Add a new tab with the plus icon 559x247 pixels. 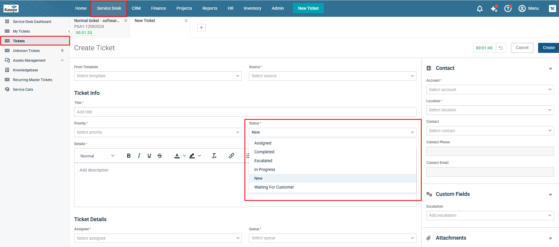(x=201, y=28)
